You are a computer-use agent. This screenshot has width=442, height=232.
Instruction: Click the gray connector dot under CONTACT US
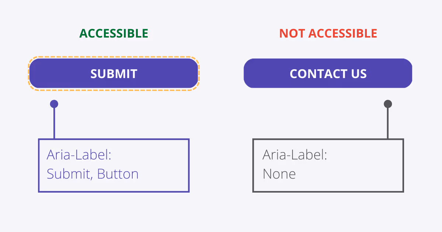[387, 104]
